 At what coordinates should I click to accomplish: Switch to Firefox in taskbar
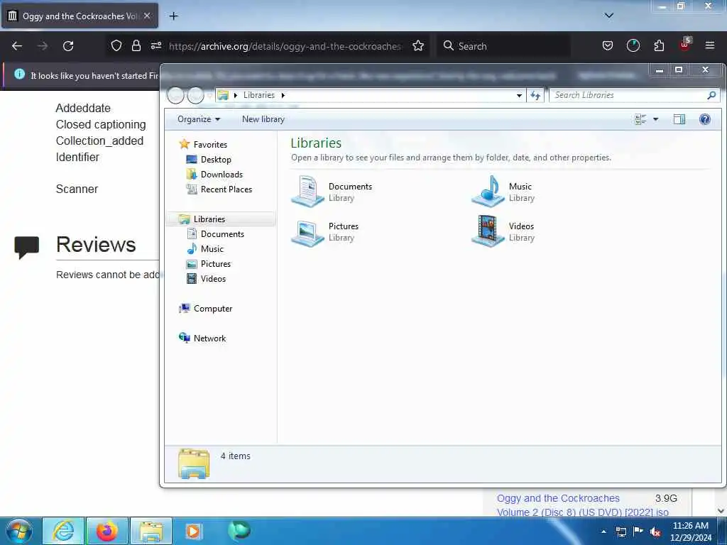point(107,531)
